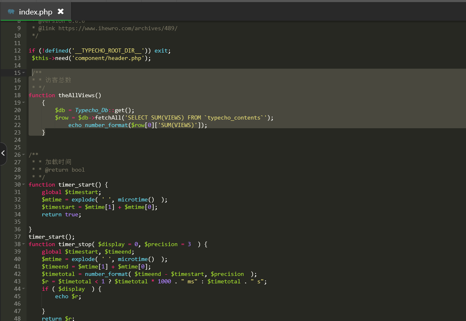Click the ihewro.com archives URL in the comment
Screen dimensions: 466x321
(118, 29)
